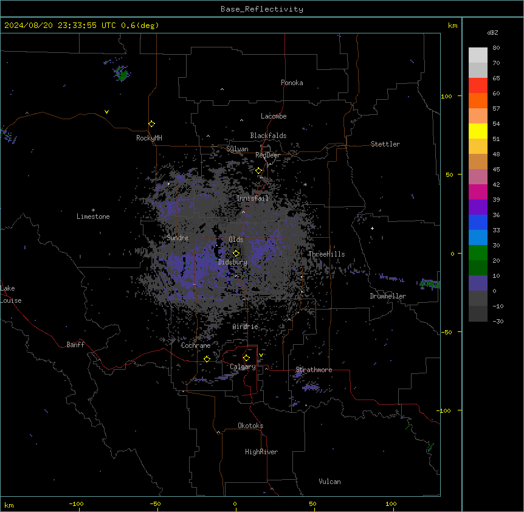Click the Vulcan city label
The height and width of the screenshot is (512, 524).
click(x=330, y=482)
